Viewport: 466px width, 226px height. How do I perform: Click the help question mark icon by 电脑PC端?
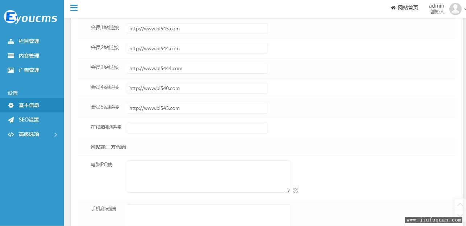[296, 190]
